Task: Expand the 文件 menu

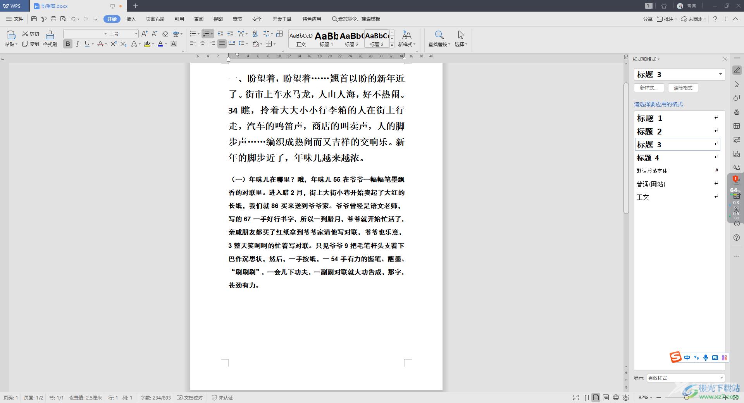Action: coord(15,19)
